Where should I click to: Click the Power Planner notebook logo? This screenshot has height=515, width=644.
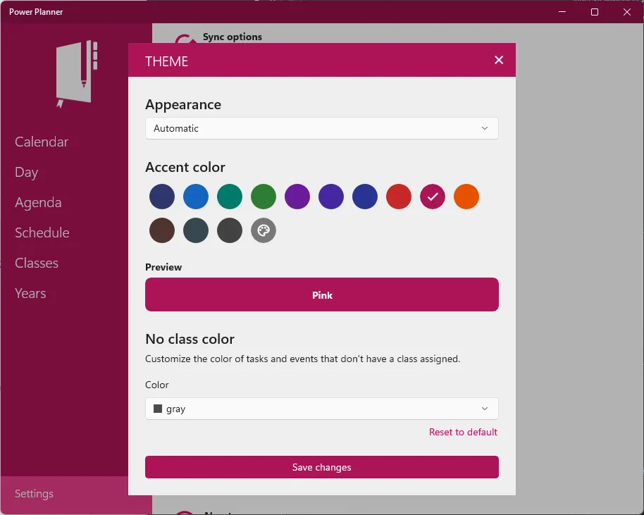pyautogui.click(x=77, y=75)
